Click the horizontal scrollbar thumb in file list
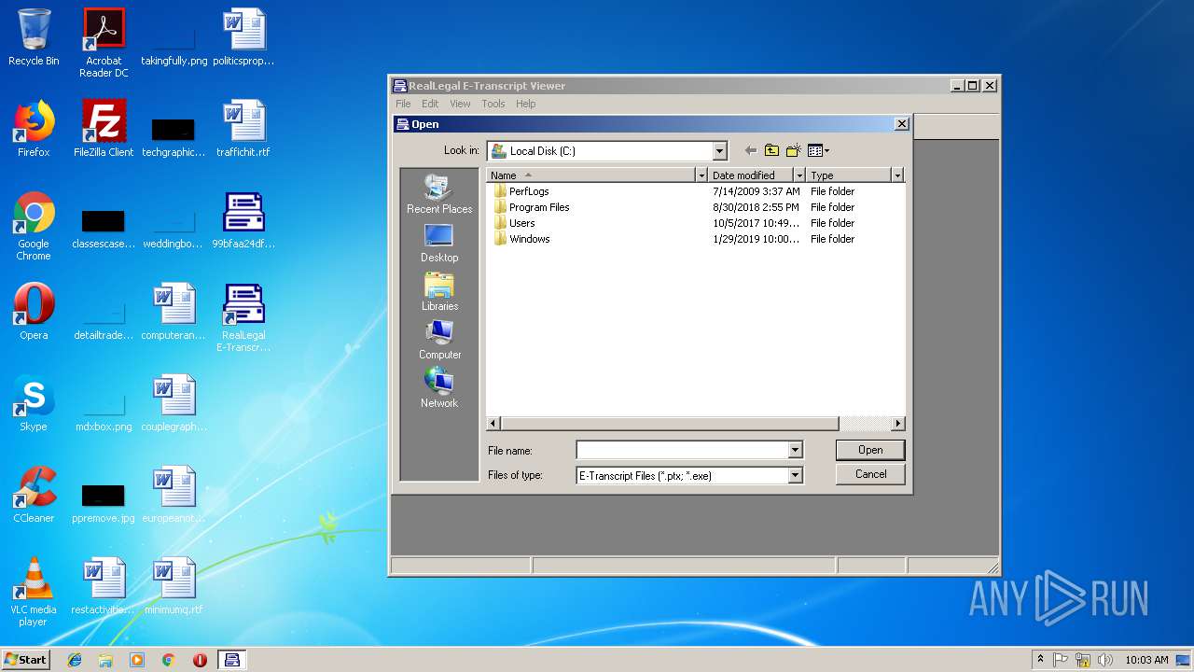Image resolution: width=1194 pixels, height=672 pixels. tap(669, 424)
